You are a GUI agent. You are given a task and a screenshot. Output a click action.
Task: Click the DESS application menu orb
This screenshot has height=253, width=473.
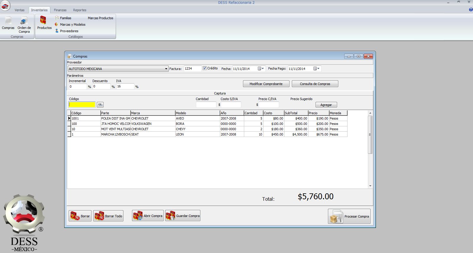[x=5, y=6]
